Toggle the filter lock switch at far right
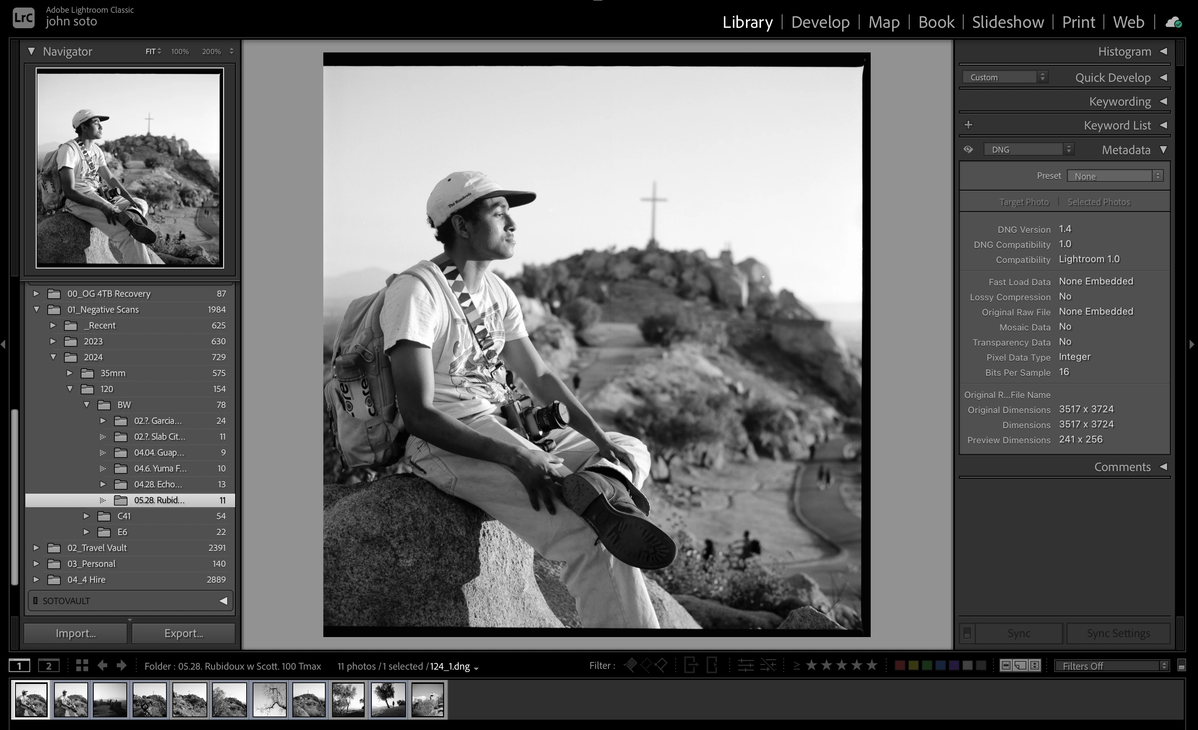Screen dimensions: 1198x730 1181,666
